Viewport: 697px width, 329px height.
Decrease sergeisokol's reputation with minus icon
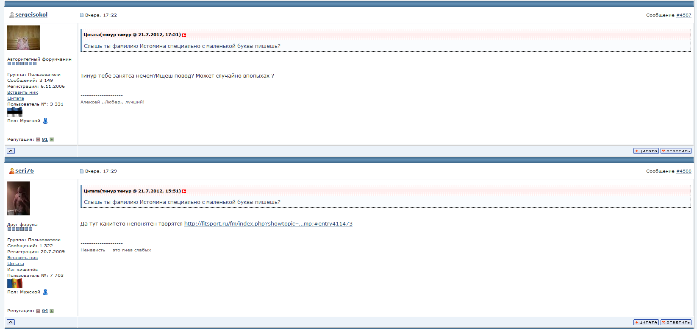pyautogui.click(x=38, y=139)
